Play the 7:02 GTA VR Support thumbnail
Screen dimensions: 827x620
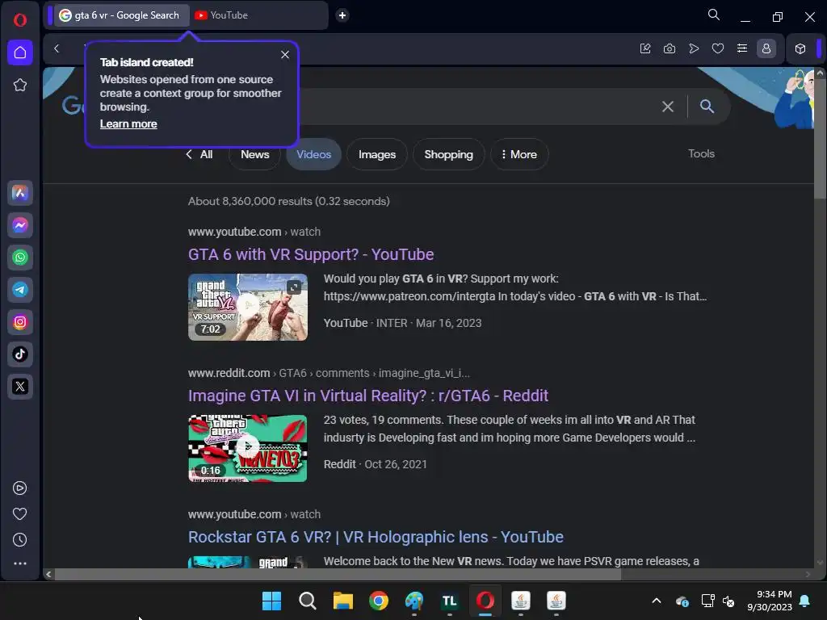coord(248,307)
